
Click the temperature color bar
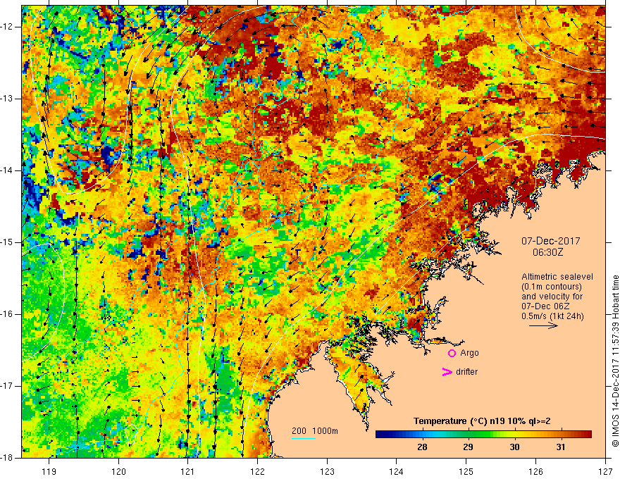pos(483,435)
